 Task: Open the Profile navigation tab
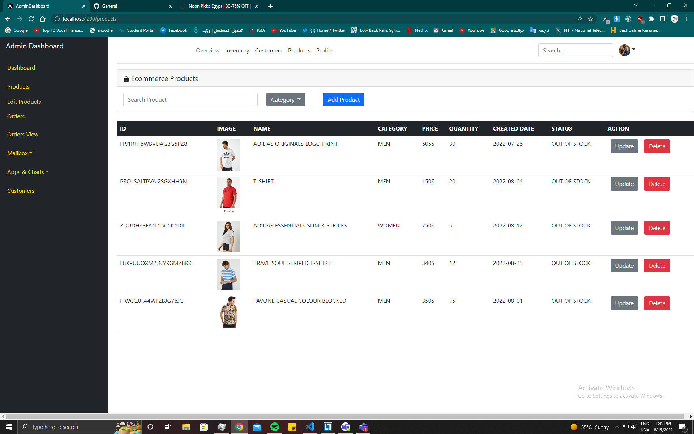324,50
